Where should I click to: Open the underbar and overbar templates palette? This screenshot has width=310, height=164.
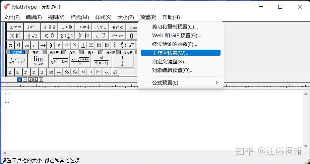pyautogui.click(x=101, y=36)
